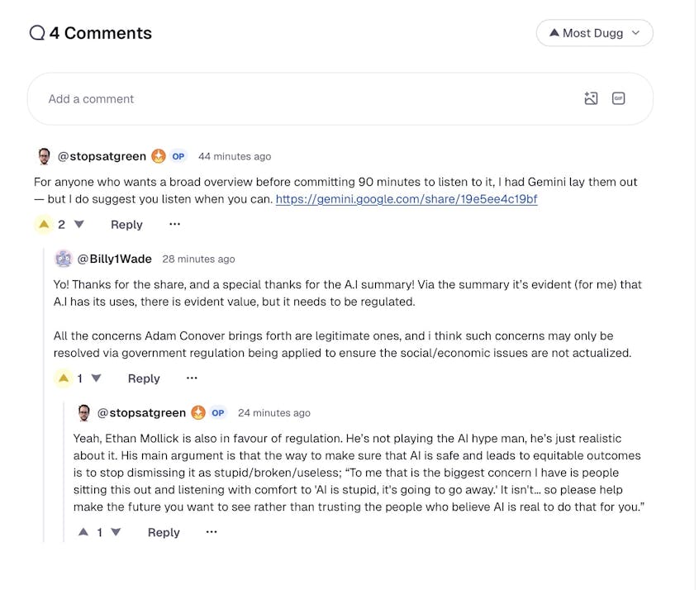Open the @Billy1Wade profile avatar
This screenshot has width=699, height=590.
[64, 259]
